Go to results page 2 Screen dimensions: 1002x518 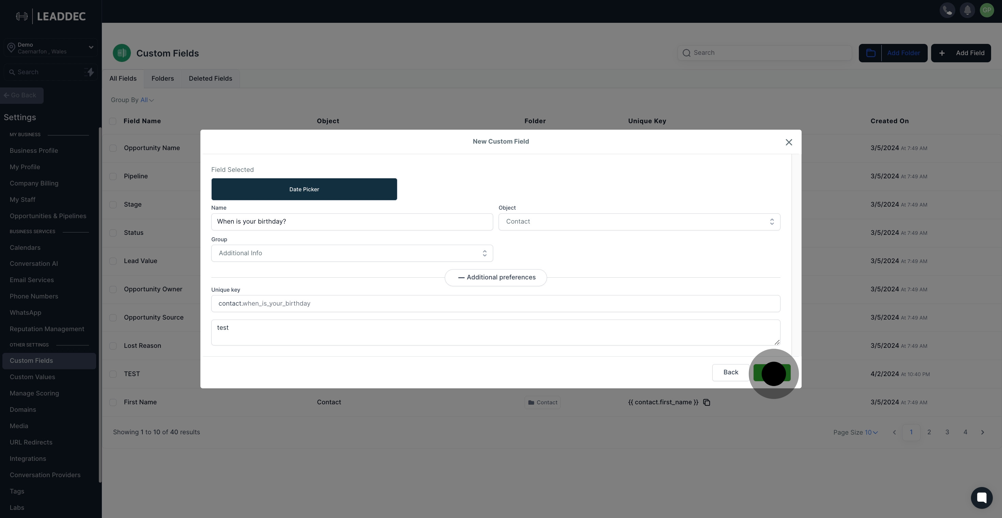point(929,432)
